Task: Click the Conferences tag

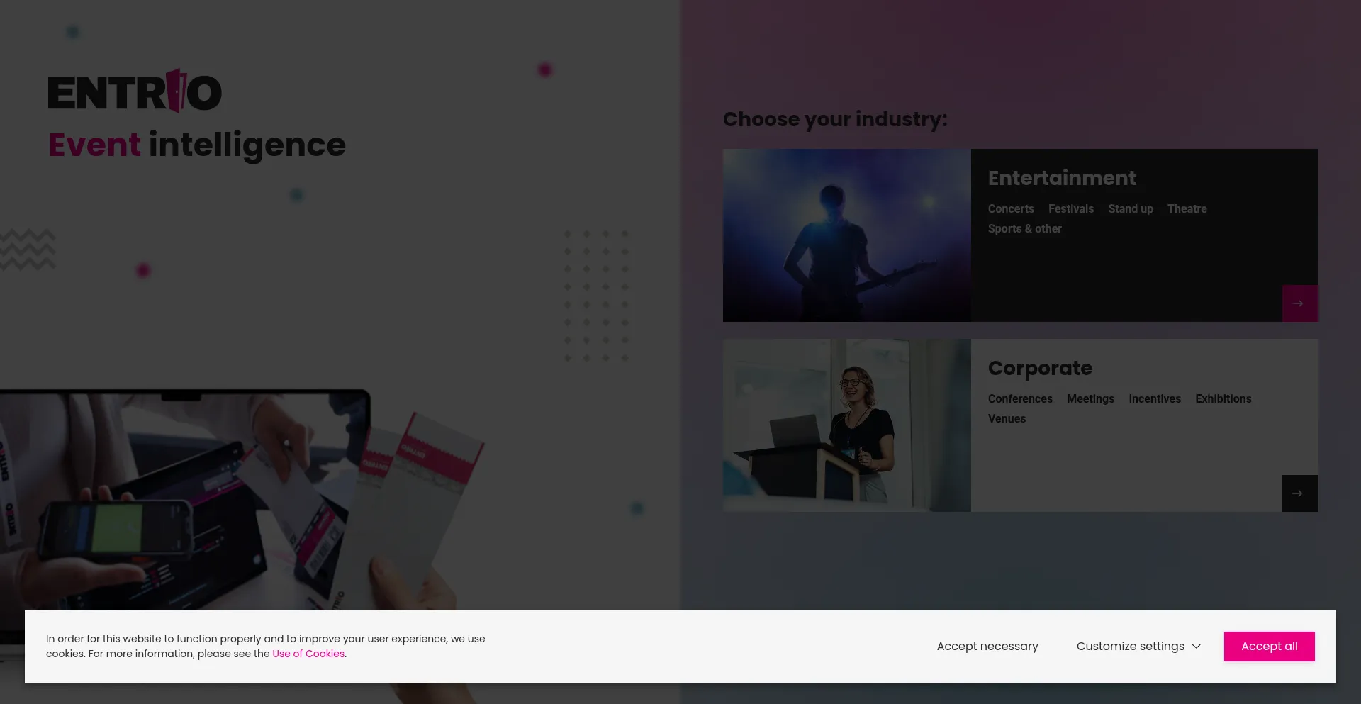Action: click(1020, 399)
